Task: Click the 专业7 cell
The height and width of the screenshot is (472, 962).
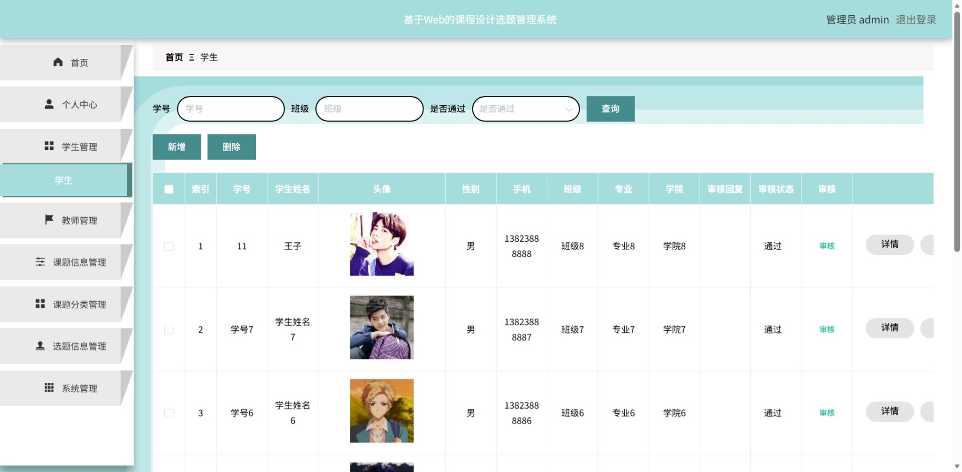Action: point(623,330)
